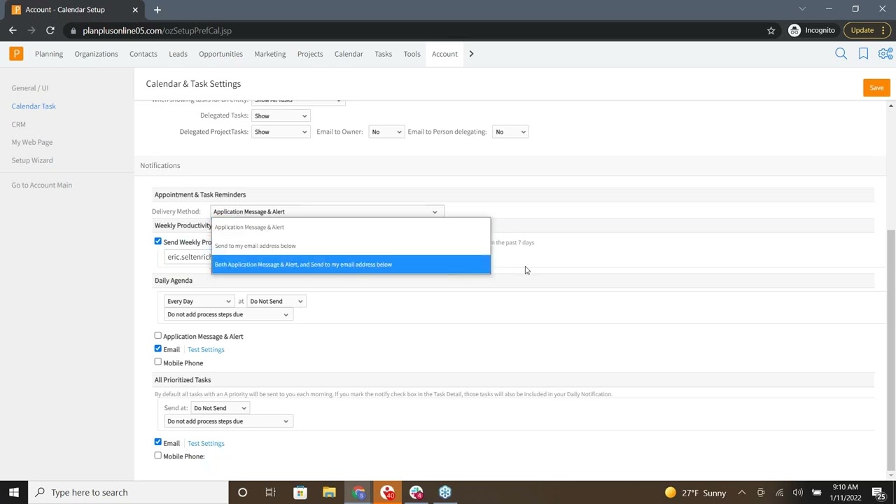The width and height of the screenshot is (896, 504).
Task: Select Send to my email address below
Action: tap(351, 246)
